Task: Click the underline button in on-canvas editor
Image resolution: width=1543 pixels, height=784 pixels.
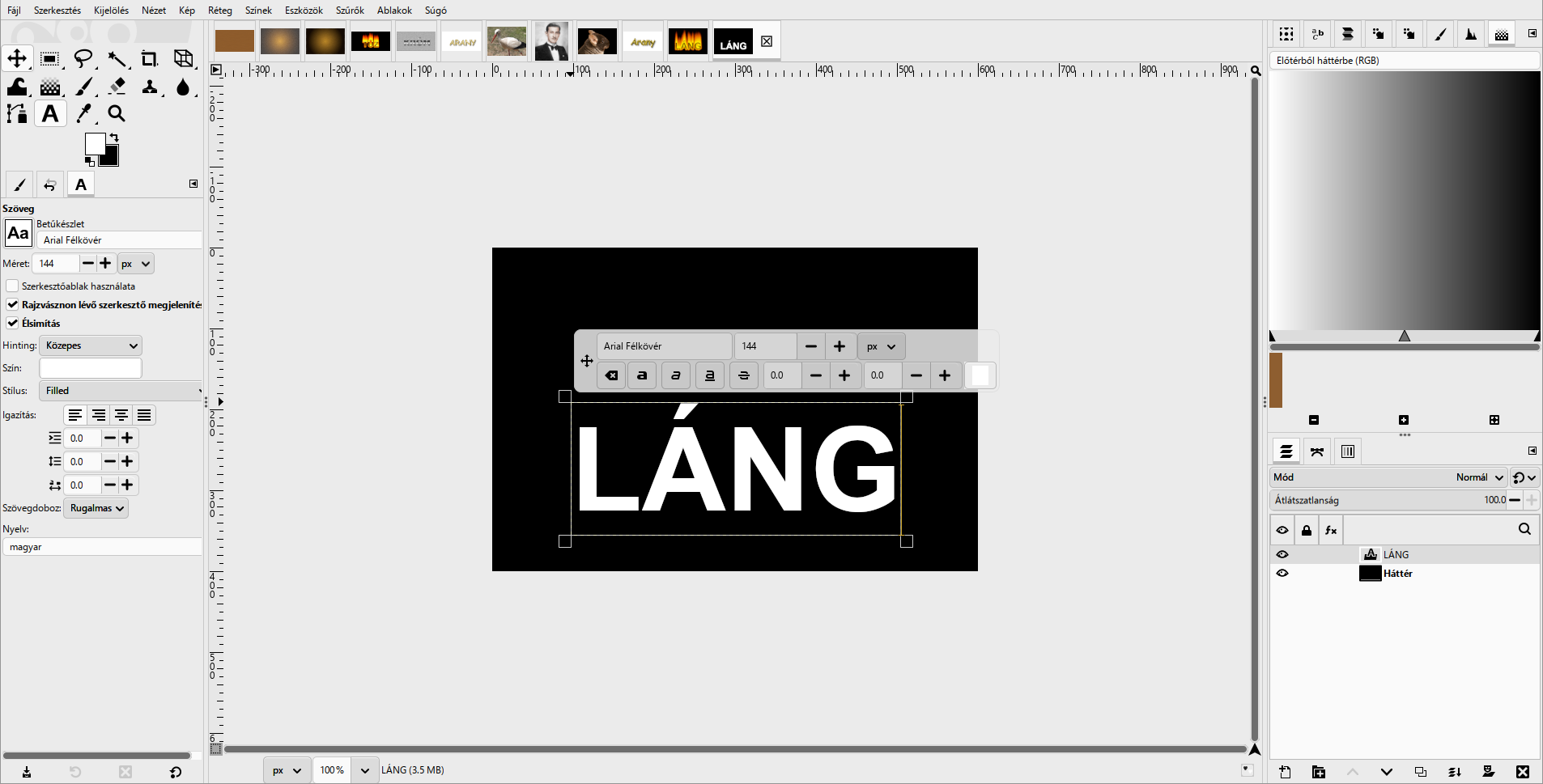Action: point(710,375)
